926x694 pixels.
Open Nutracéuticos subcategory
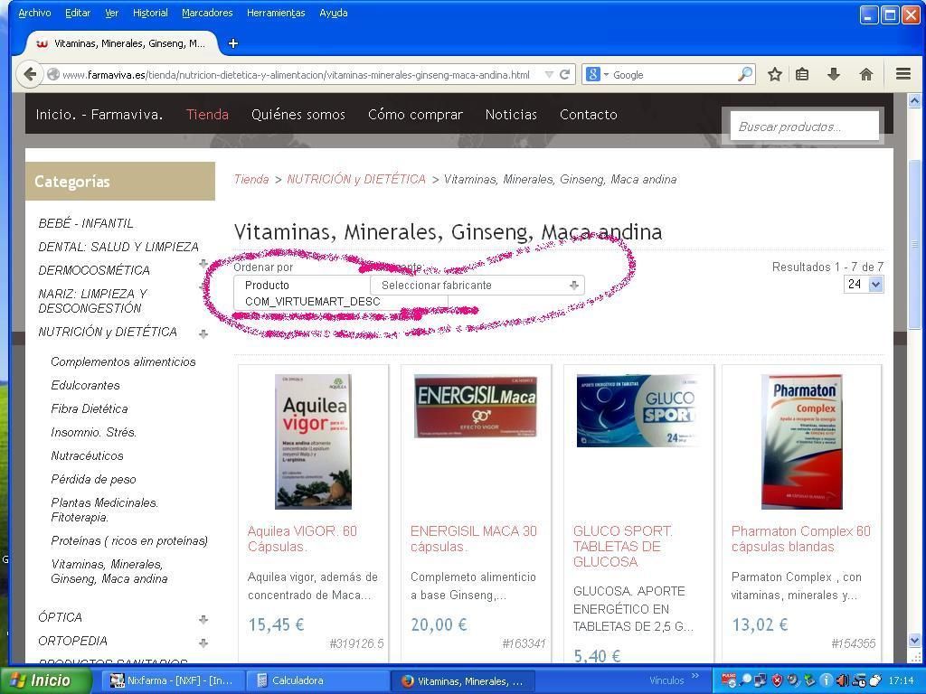87,456
